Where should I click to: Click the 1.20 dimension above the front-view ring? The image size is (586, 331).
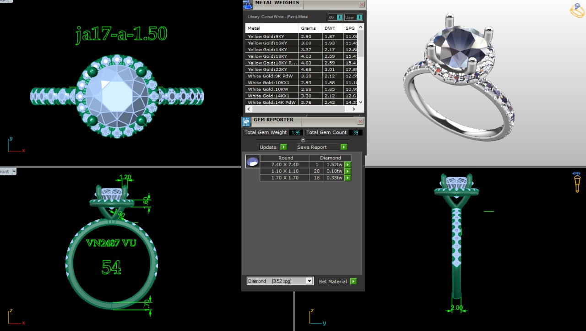[125, 177]
